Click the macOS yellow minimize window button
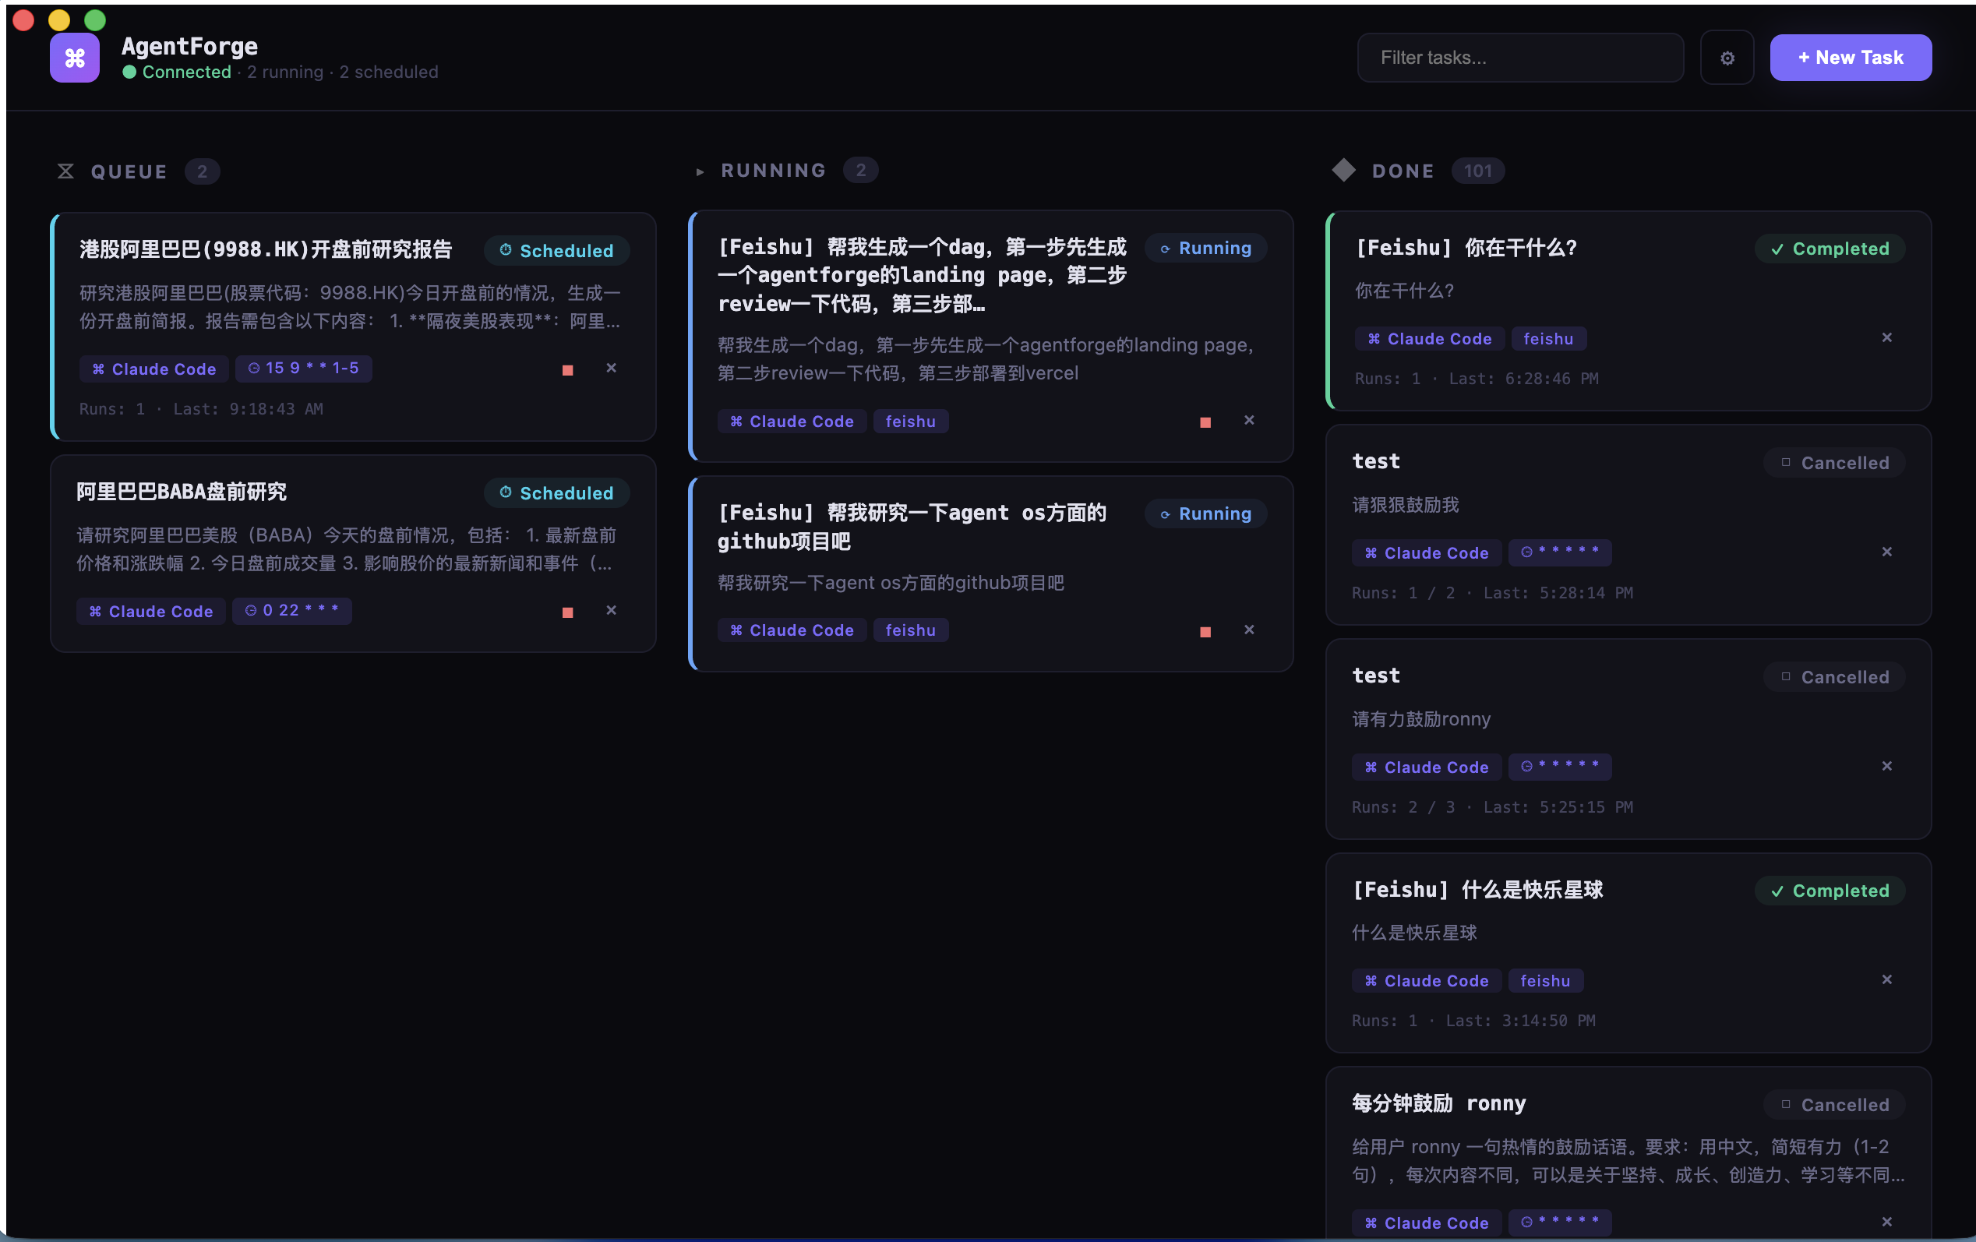Image resolution: width=1976 pixels, height=1242 pixels. (59, 19)
